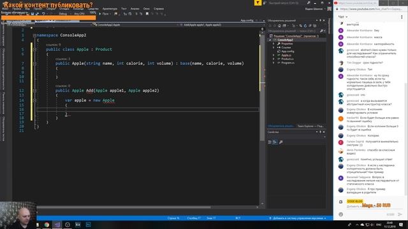The height and width of the screenshot is (229, 408).
Task: Collapse the namespace ConsoleApp2 code block
Action: coord(34,36)
